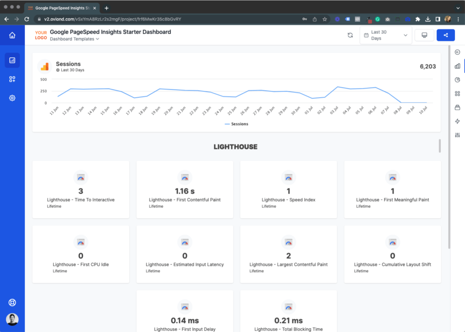Click the inner dashboard scrollbar thumb
The image size is (465, 332).
pos(440,146)
